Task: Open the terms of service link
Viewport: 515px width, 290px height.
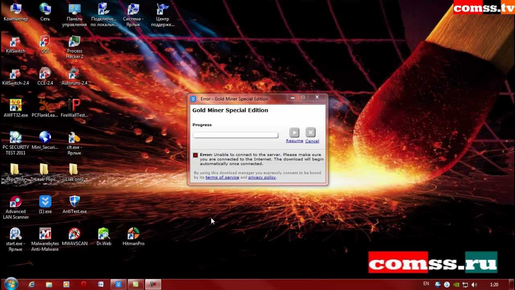Action: click(x=222, y=177)
